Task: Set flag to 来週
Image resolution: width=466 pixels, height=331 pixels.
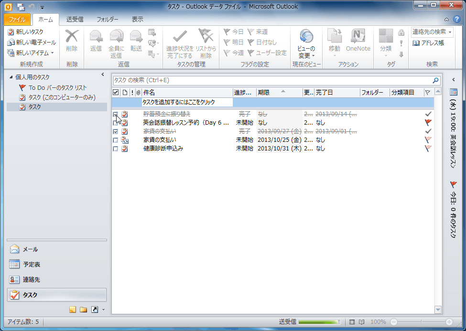Action: pos(258,32)
